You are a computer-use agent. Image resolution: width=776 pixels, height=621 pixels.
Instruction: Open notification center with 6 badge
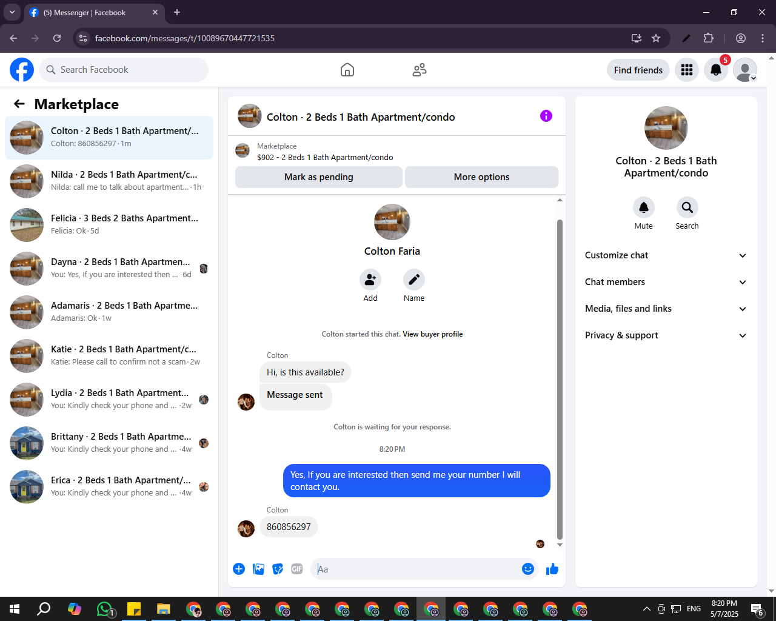click(757, 609)
